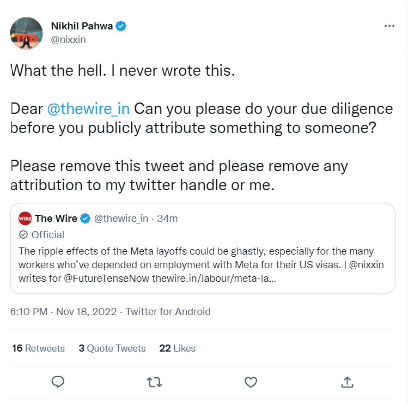Image resolution: width=408 pixels, height=405 pixels.
Task: View the 22 Likes list
Action: coord(177,348)
